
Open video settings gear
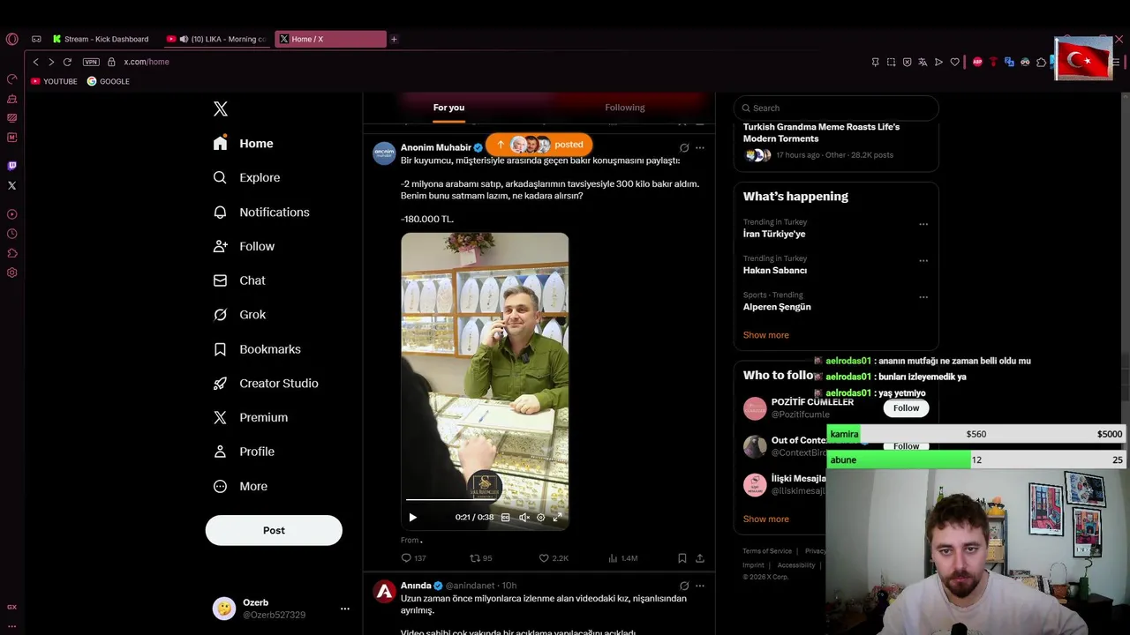[541, 518]
